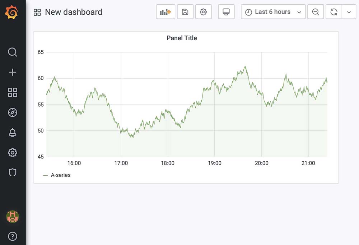The width and height of the screenshot is (359, 245).
Task: Zoom out the time range
Action: click(316, 12)
